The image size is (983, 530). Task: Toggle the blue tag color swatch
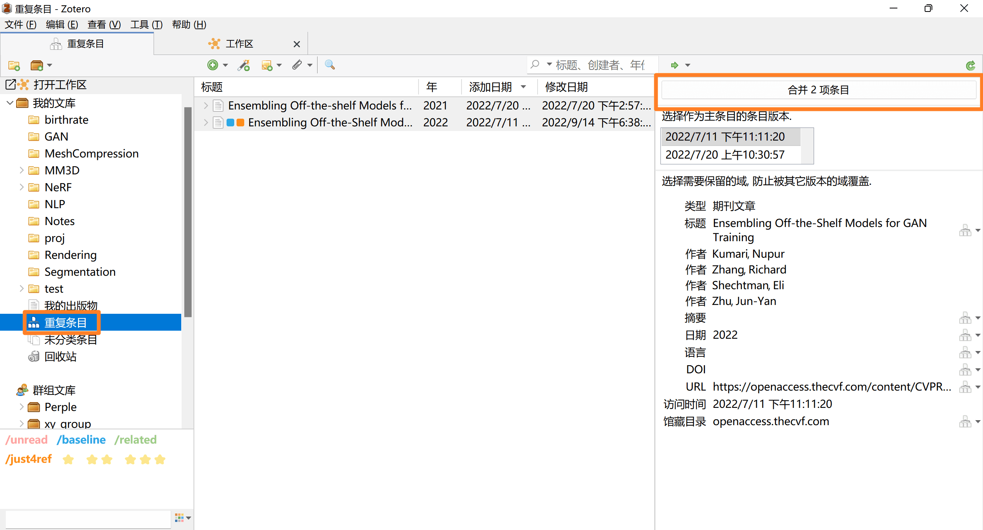(230, 123)
